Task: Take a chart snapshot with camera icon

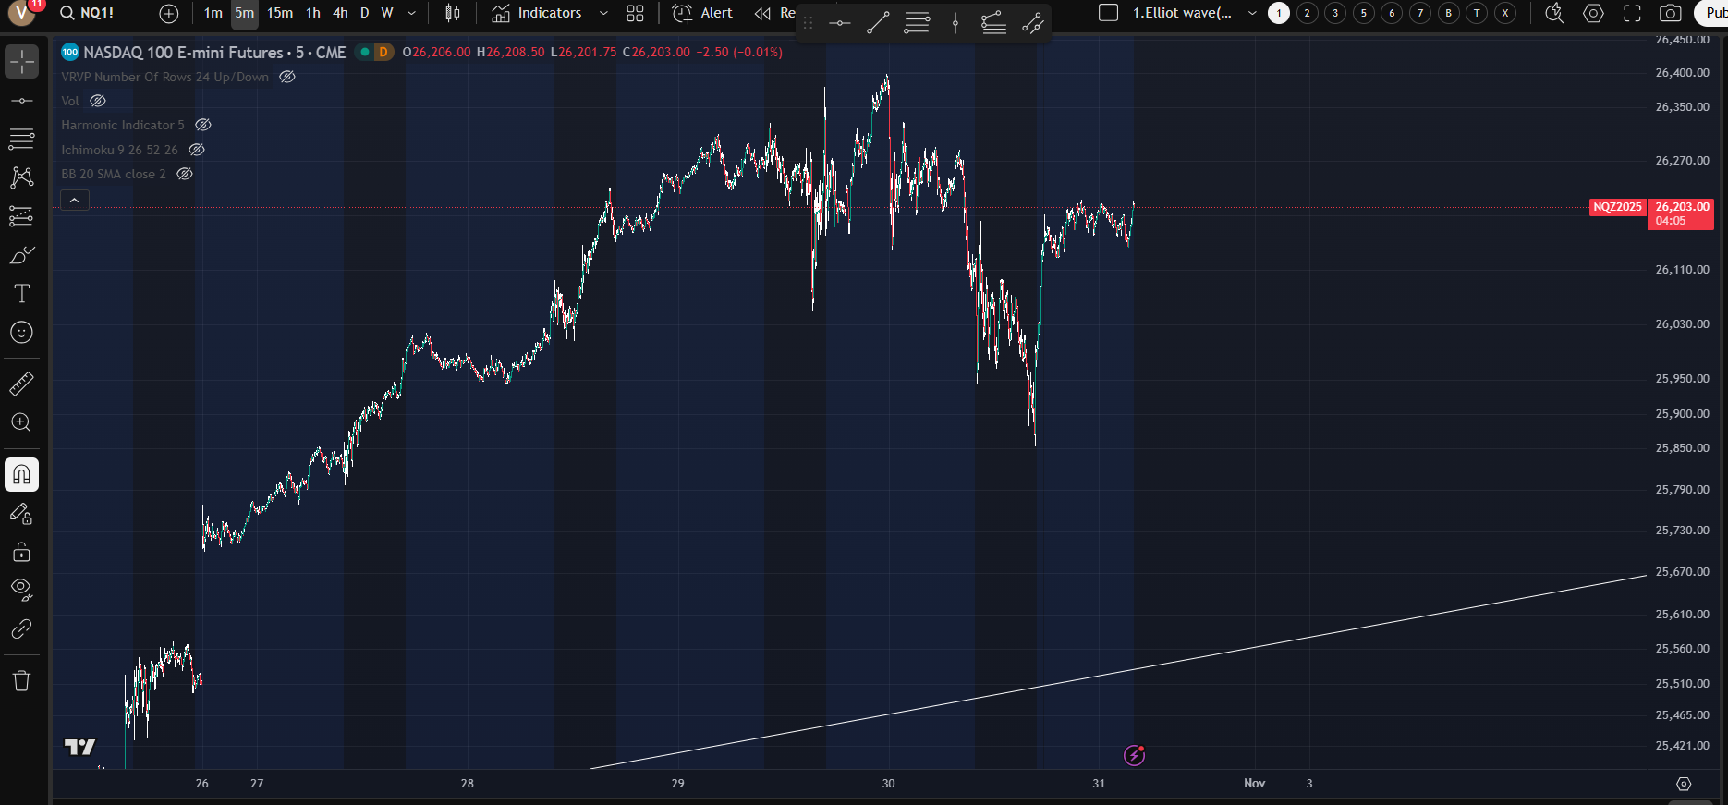Action: [1670, 13]
